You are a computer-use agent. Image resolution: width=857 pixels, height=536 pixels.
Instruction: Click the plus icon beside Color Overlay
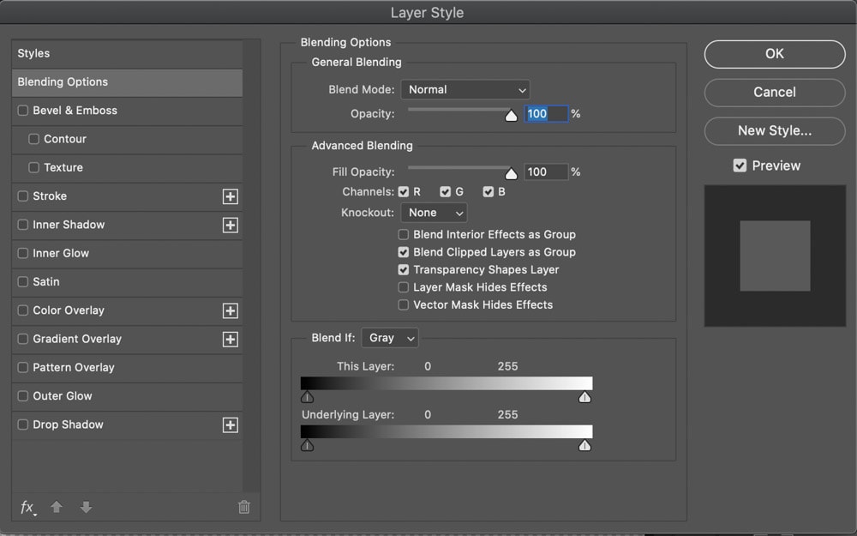click(x=230, y=310)
